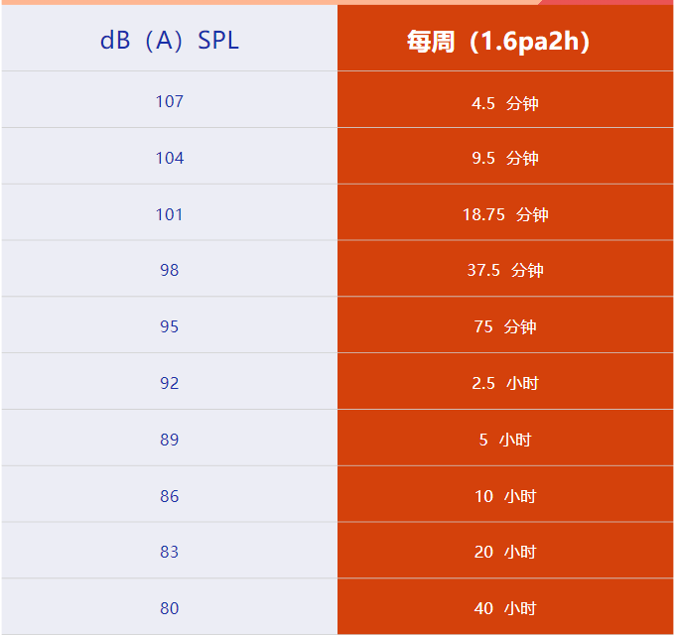
Task: Click the dB (A) SPL column header
Action: tap(170, 41)
